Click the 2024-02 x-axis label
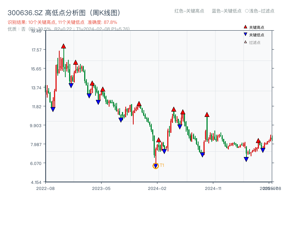Image resolution: width=302 pixels, height=227 pixels. pos(158,188)
